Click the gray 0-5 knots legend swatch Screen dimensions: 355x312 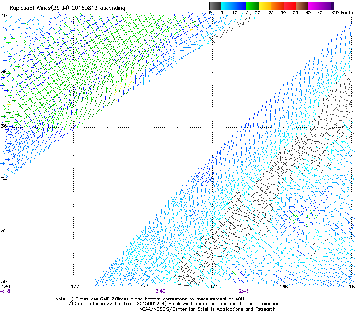[x=215, y=6]
